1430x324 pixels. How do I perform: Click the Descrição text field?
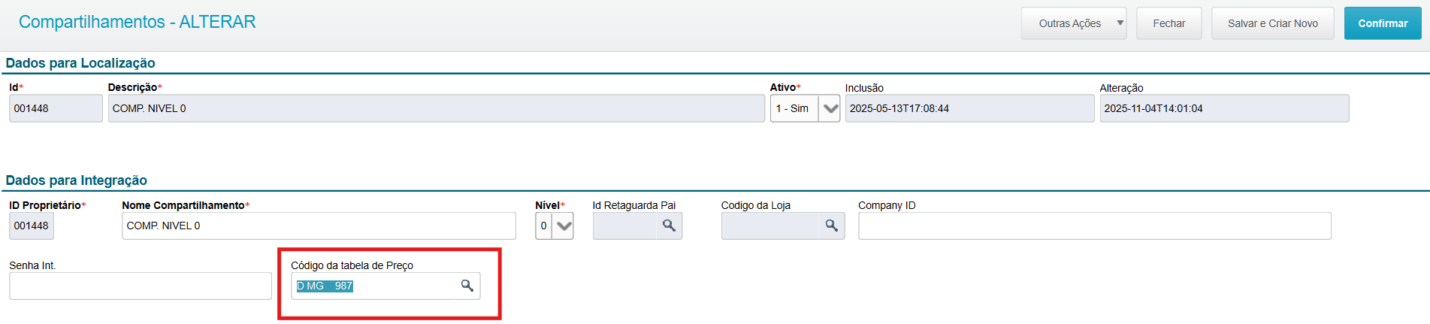point(436,108)
